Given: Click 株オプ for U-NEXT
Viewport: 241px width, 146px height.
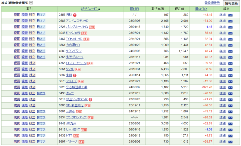Looking at the screenshot, I should coord(41,129).
